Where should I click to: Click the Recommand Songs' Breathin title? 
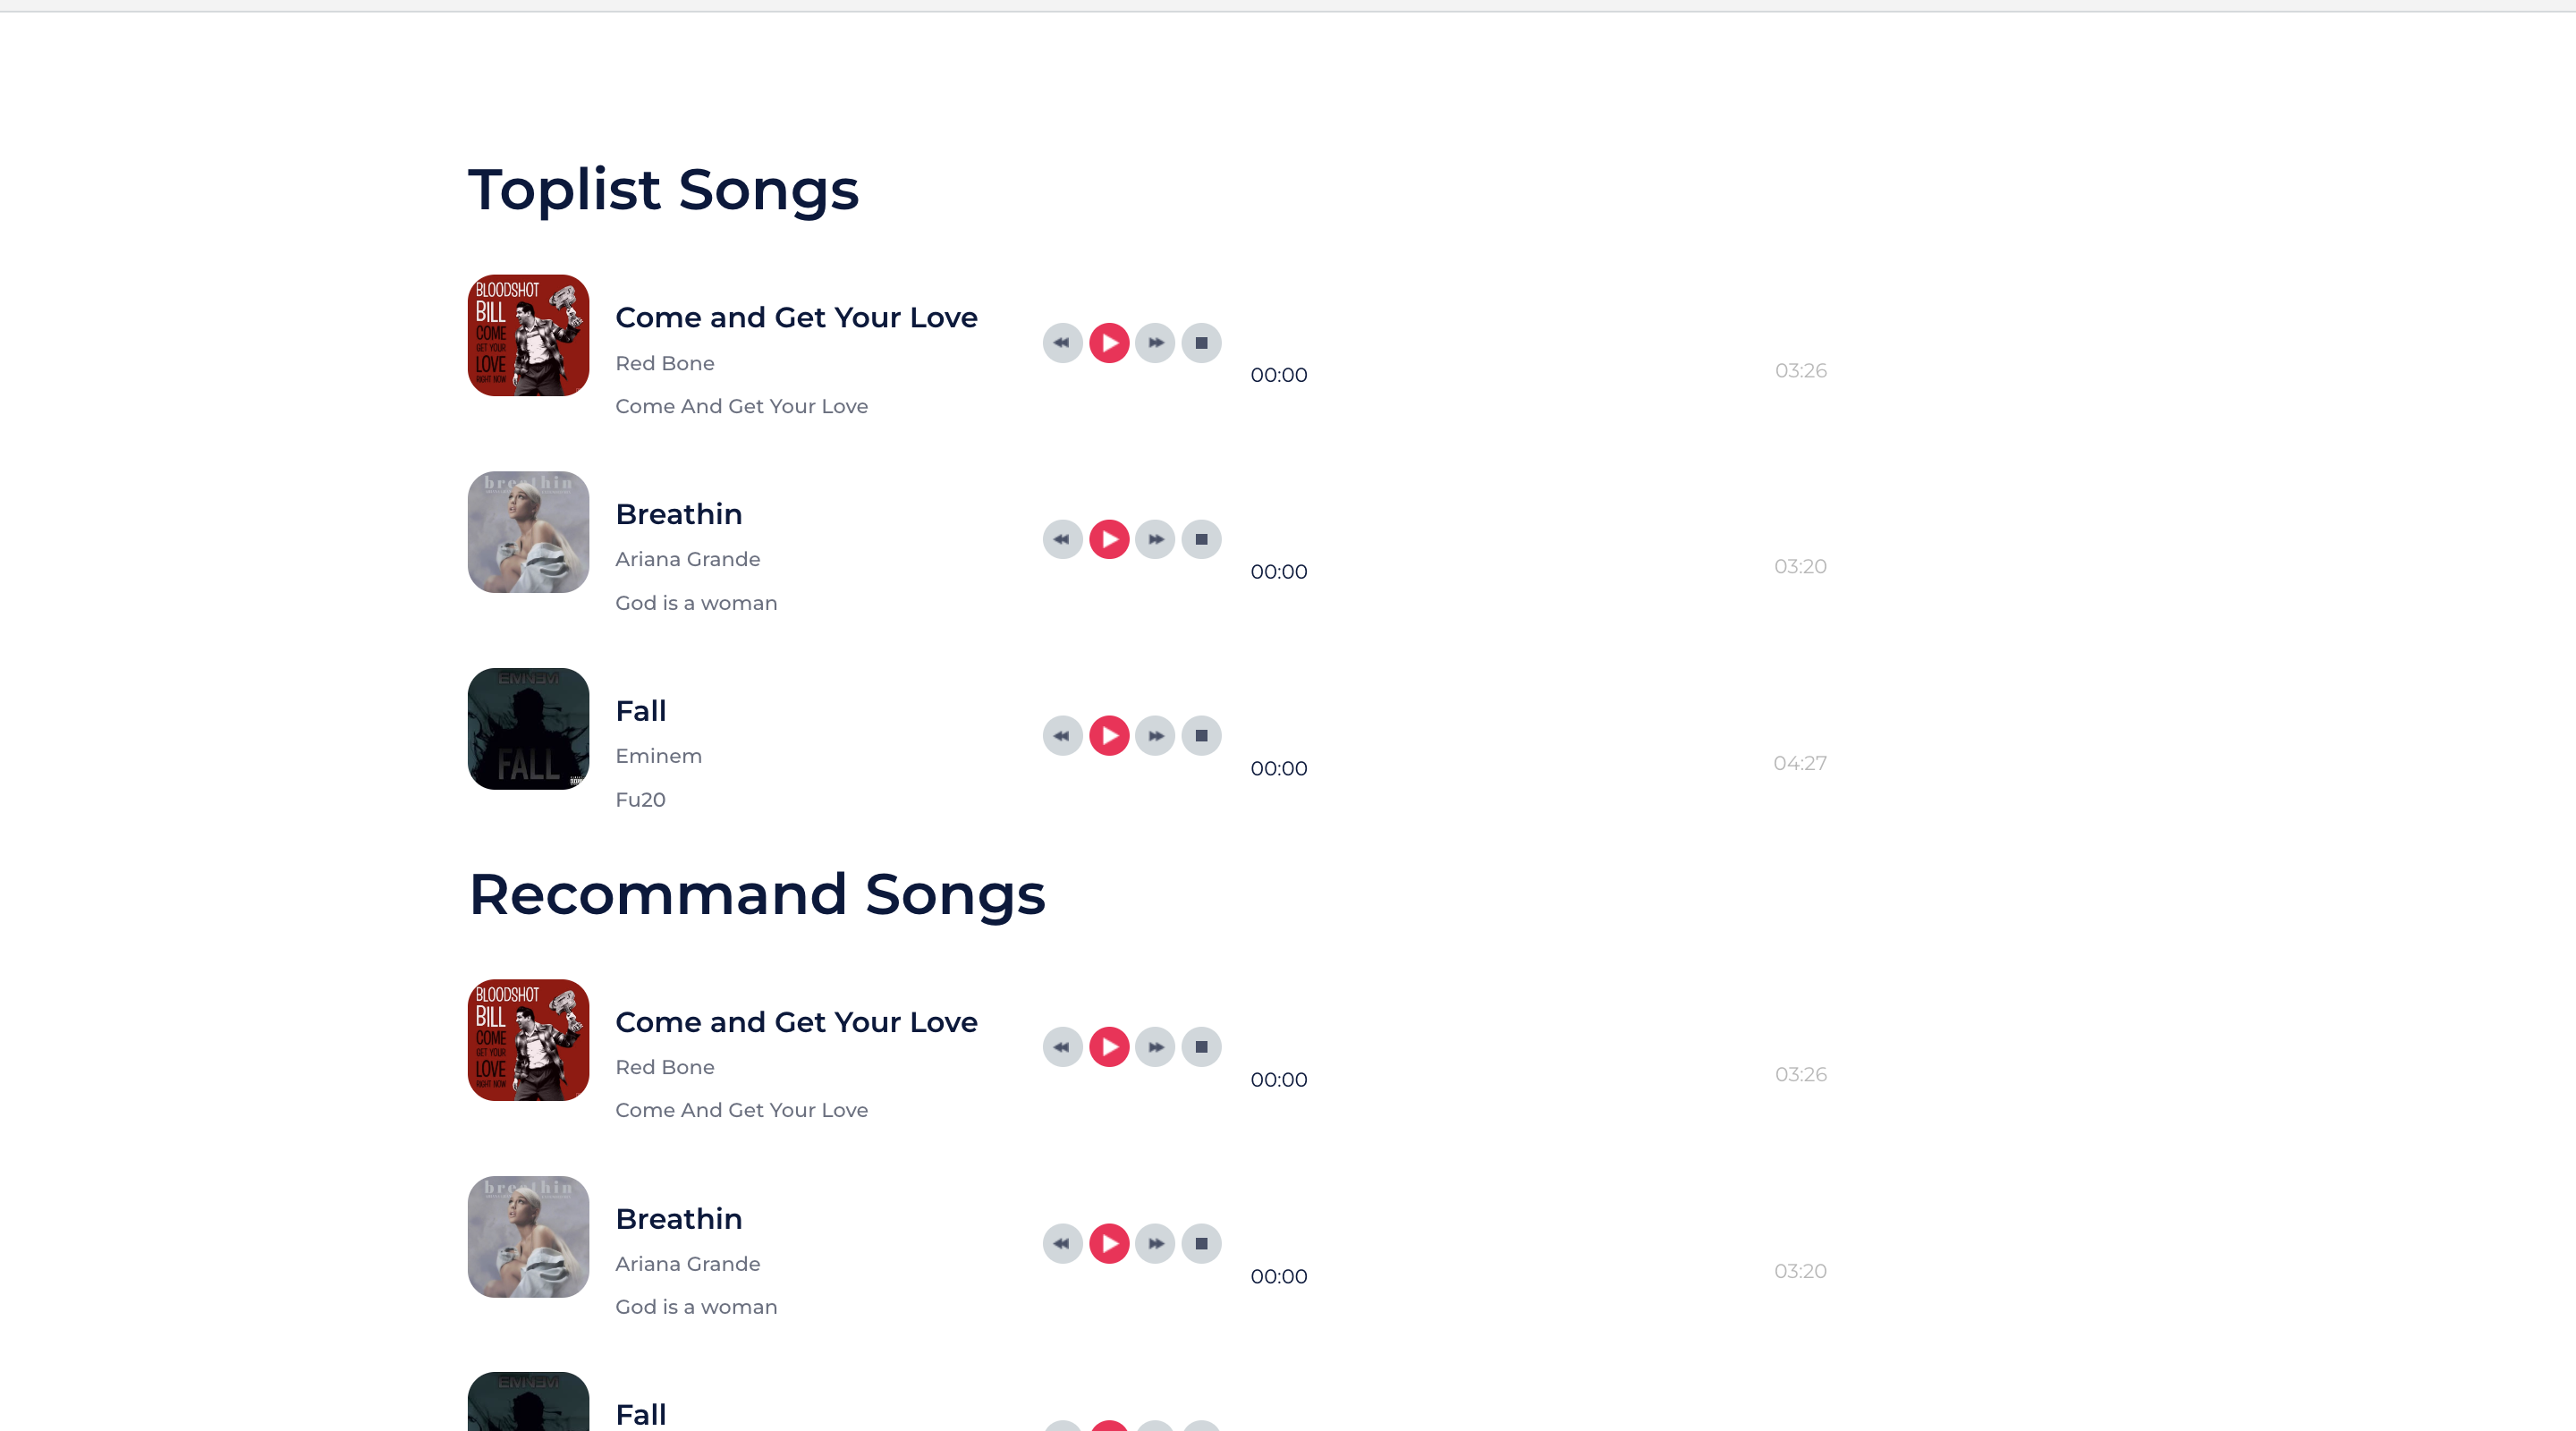click(679, 1219)
